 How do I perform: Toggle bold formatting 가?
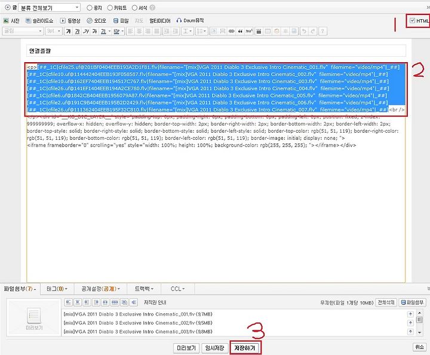point(69,31)
